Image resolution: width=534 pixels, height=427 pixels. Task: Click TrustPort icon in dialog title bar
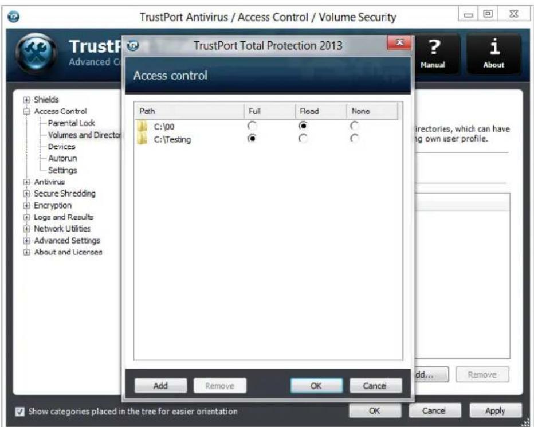pyautogui.click(x=132, y=45)
